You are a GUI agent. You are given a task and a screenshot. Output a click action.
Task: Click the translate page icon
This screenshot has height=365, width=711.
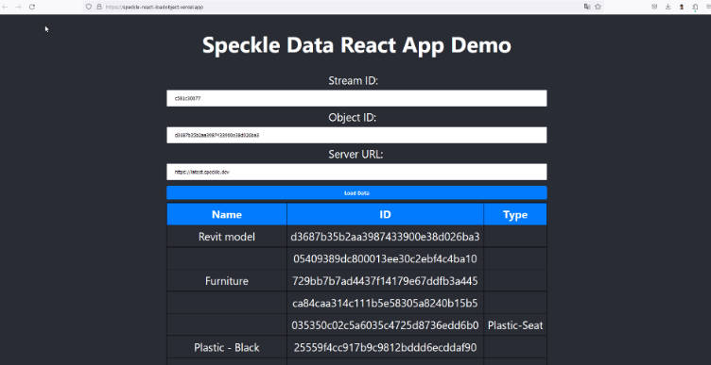(x=587, y=7)
